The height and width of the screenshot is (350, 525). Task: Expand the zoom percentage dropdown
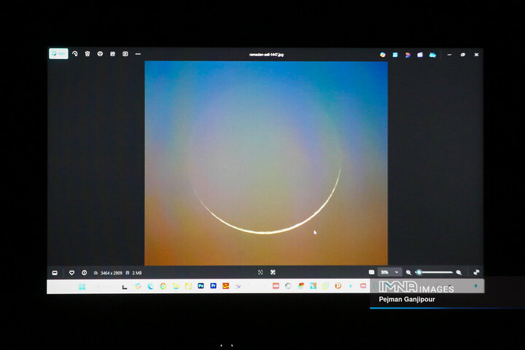397,273
